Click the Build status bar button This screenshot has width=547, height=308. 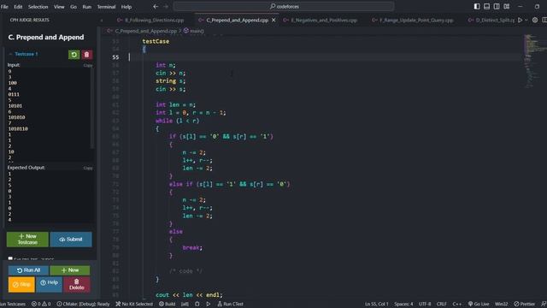[168, 304]
